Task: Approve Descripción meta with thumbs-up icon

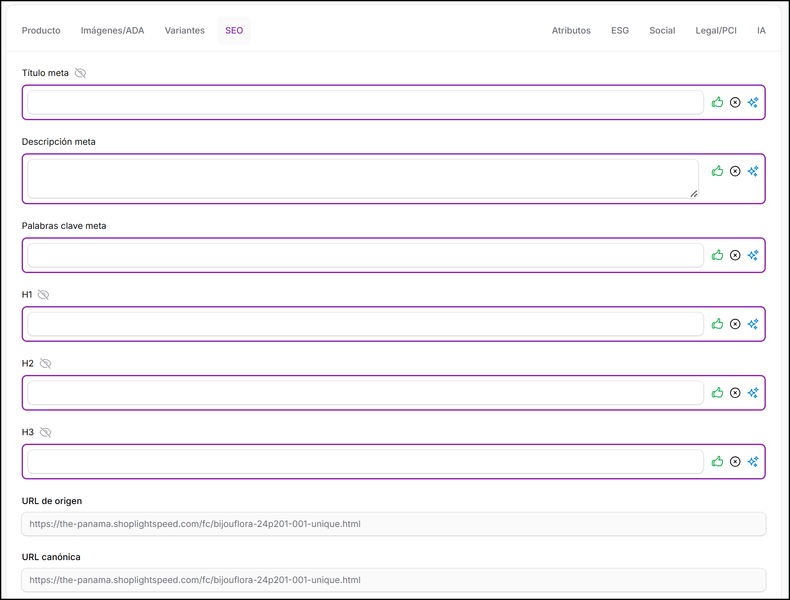Action: point(717,171)
